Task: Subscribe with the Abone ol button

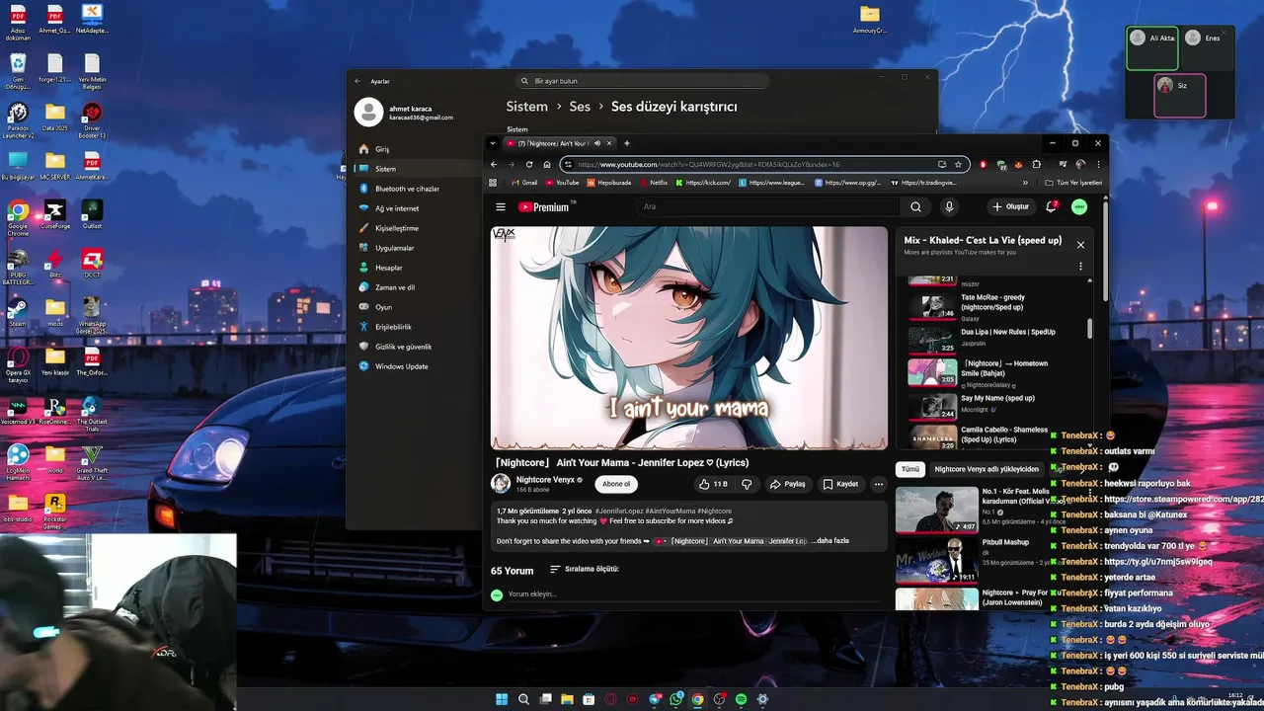Action: (x=616, y=484)
